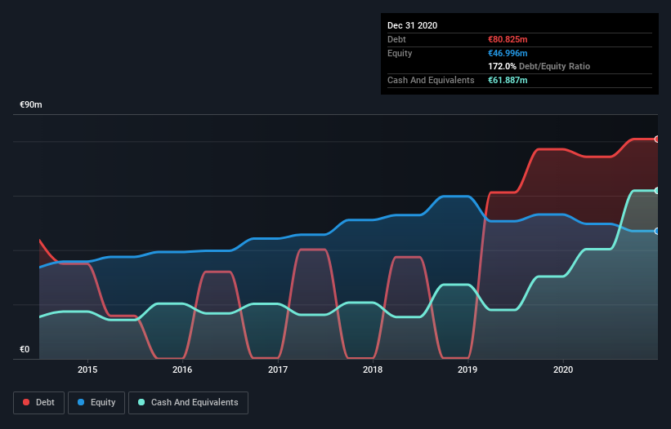Click the Cash And Equivalents tooltip label
671x429 pixels.
click(431, 80)
